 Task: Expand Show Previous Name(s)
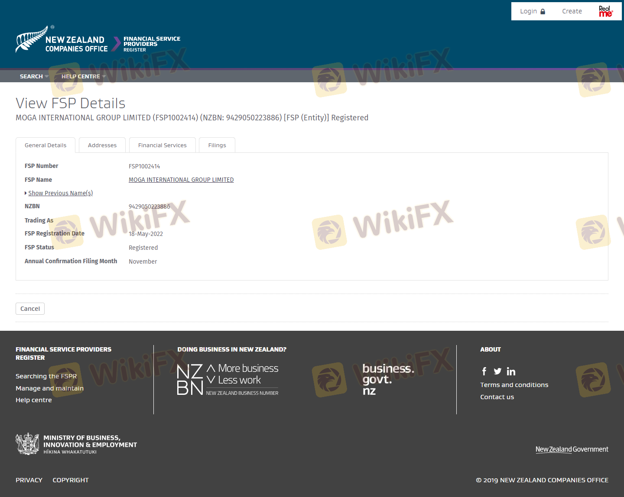point(60,193)
